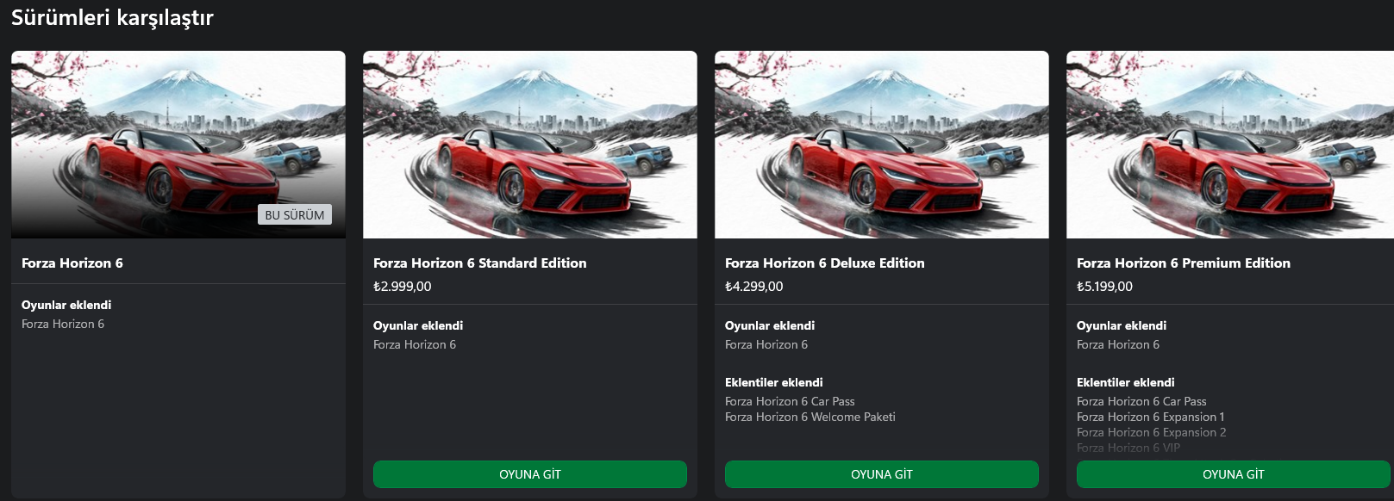Click Car Pass add-on in Deluxe Edition

790,402
